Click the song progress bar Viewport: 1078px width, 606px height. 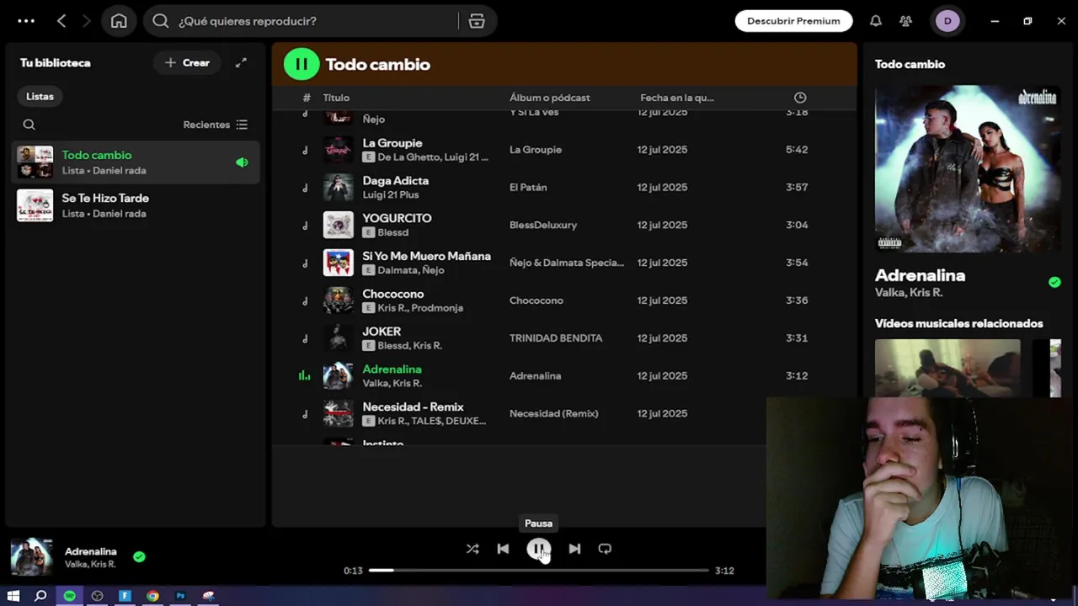click(x=539, y=571)
